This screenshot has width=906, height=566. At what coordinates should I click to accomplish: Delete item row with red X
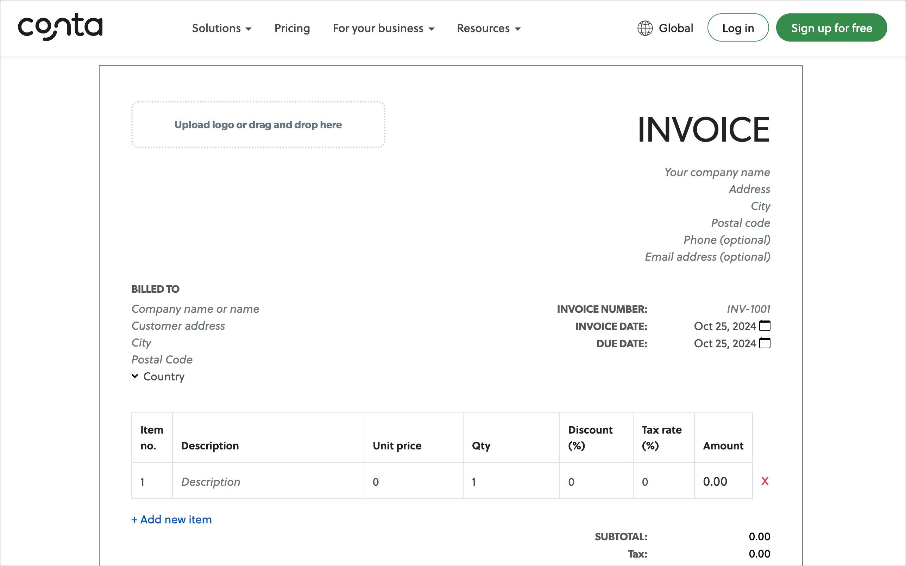coord(765,481)
